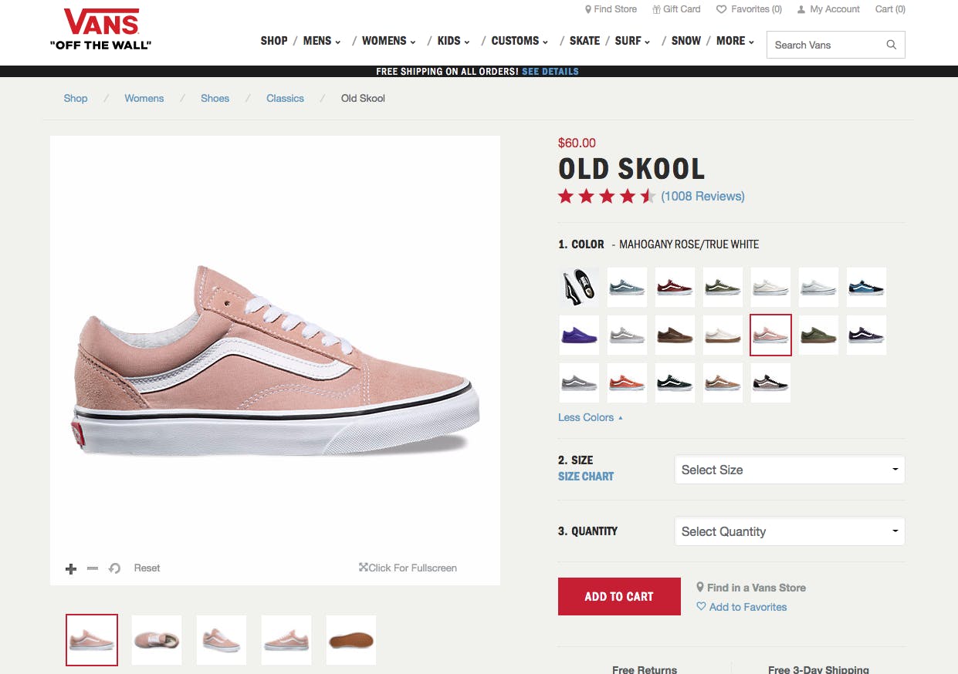Image resolution: width=958 pixels, height=674 pixels.
Task: Open the 1008 Reviews link
Action: point(702,196)
